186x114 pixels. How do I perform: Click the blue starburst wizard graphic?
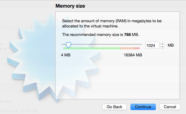coord(36,57)
